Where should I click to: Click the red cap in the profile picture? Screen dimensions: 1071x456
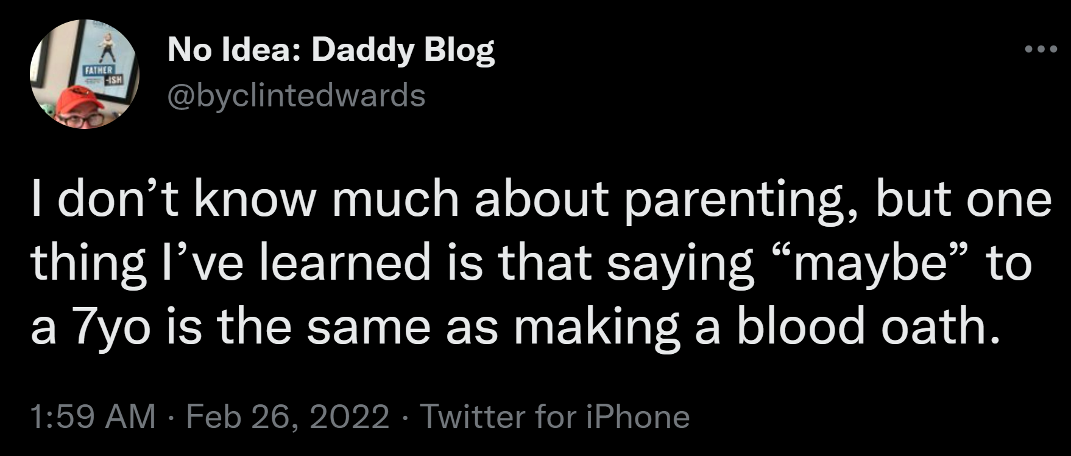76,100
